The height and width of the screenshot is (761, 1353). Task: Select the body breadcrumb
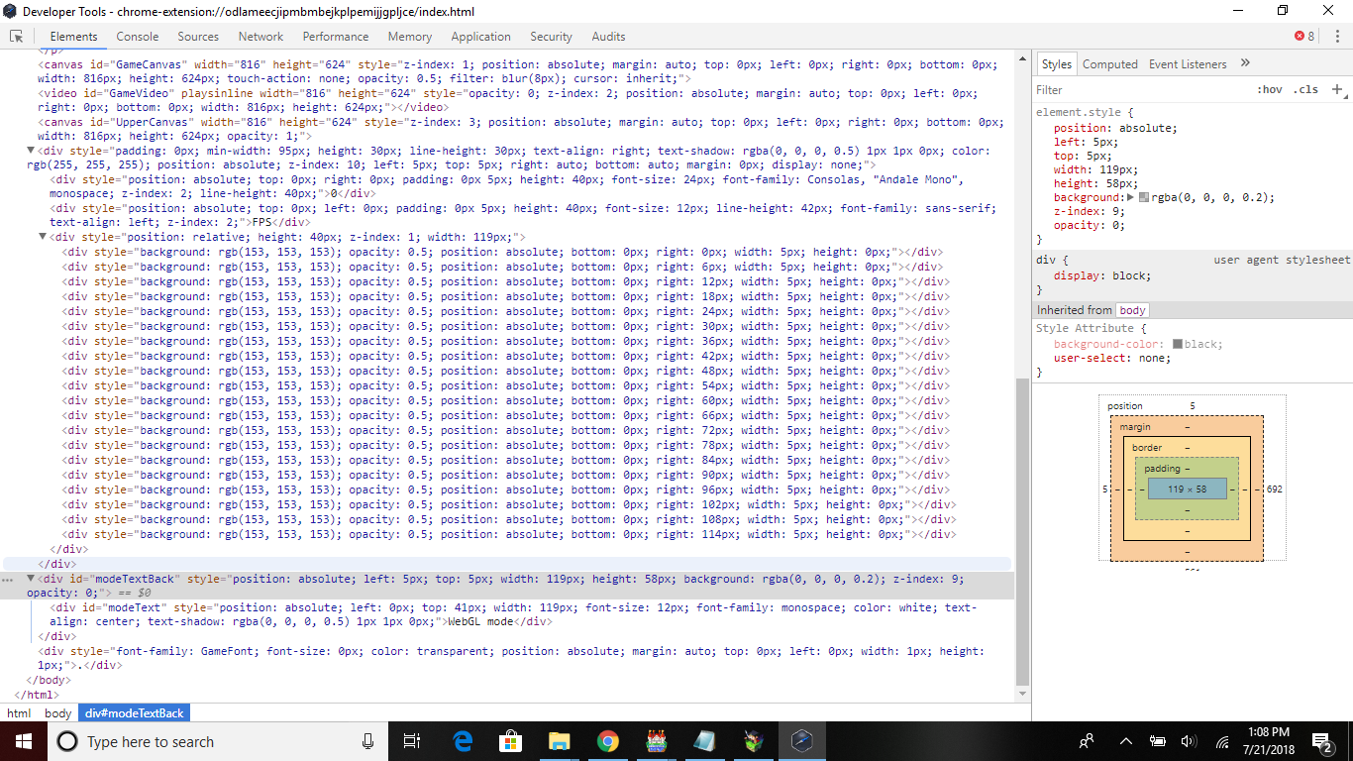57,713
